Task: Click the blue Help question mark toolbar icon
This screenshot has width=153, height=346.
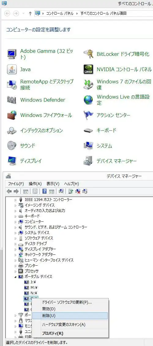Action: [x=44, y=191]
